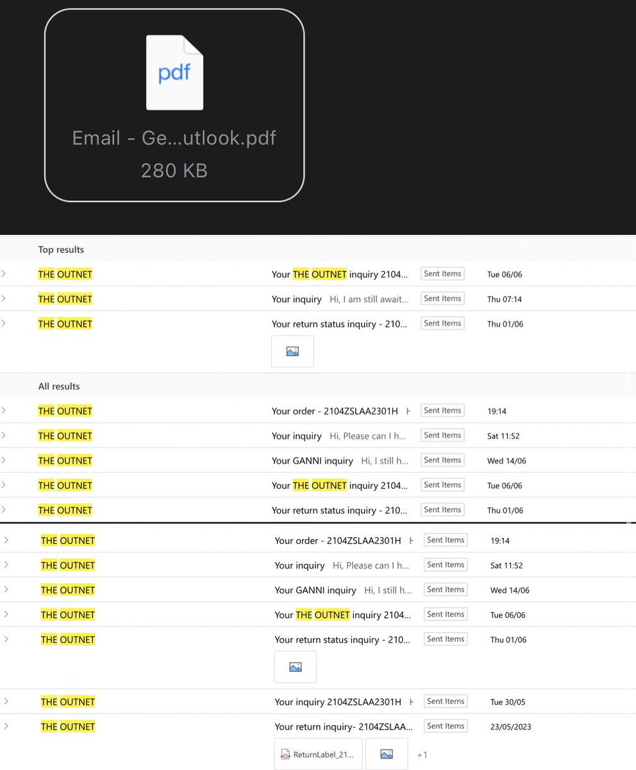Open image attachment just above the Tue 30/05 email

pyautogui.click(x=296, y=667)
